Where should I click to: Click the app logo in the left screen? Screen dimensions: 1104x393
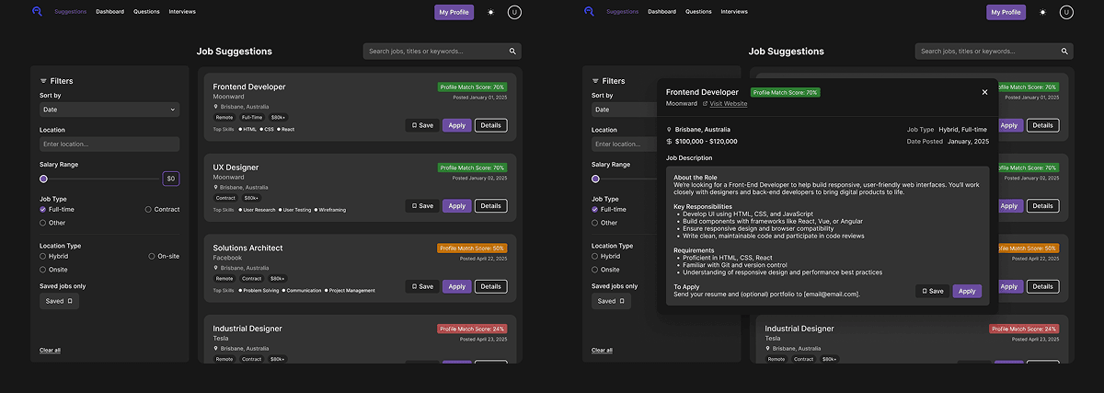[x=37, y=12]
